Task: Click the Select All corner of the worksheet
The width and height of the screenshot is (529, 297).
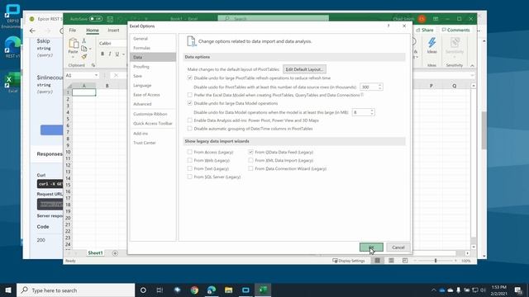Action: 68,86
